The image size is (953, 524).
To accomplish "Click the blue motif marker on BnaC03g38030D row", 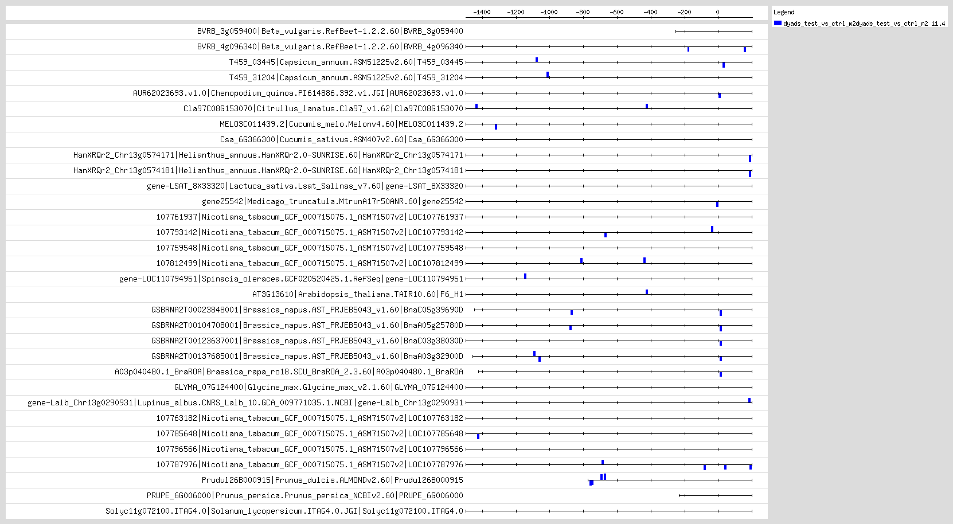I will point(721,343).
